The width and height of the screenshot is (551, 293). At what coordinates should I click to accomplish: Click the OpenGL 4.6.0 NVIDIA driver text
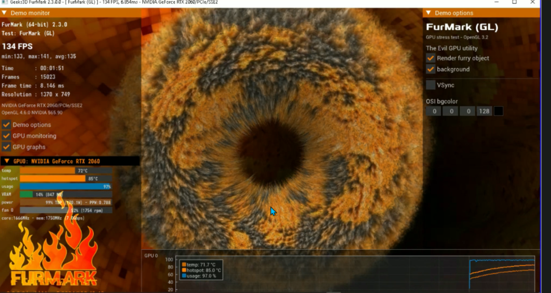[x=32, y=112]
